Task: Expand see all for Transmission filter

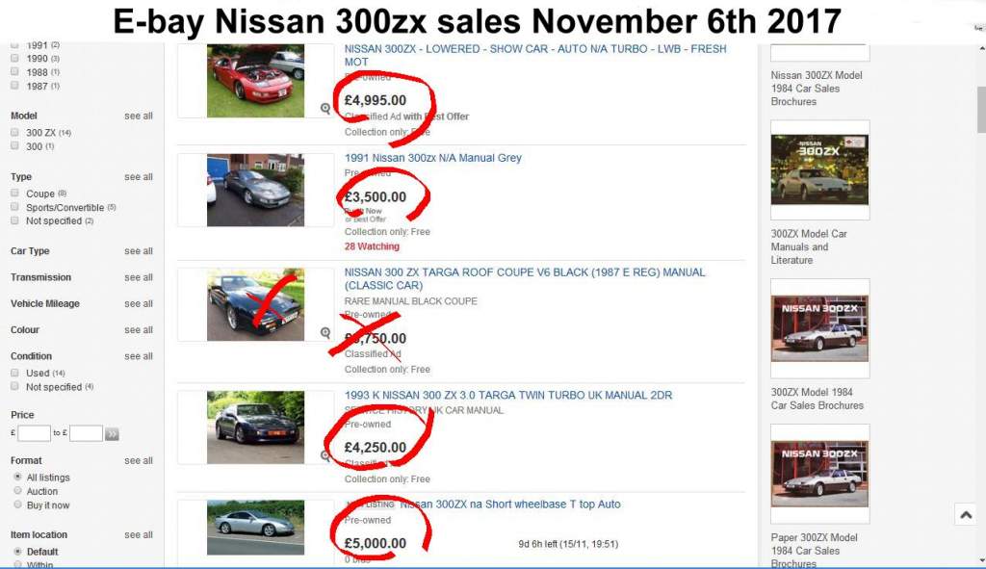Action: click(x=138, y=277)
